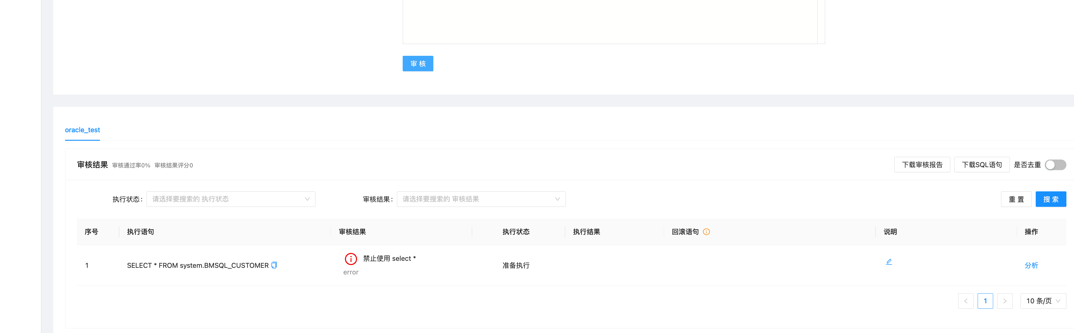Click the next page arrow
This screenshot has height=333, width=1074.
pos(1005,301)
